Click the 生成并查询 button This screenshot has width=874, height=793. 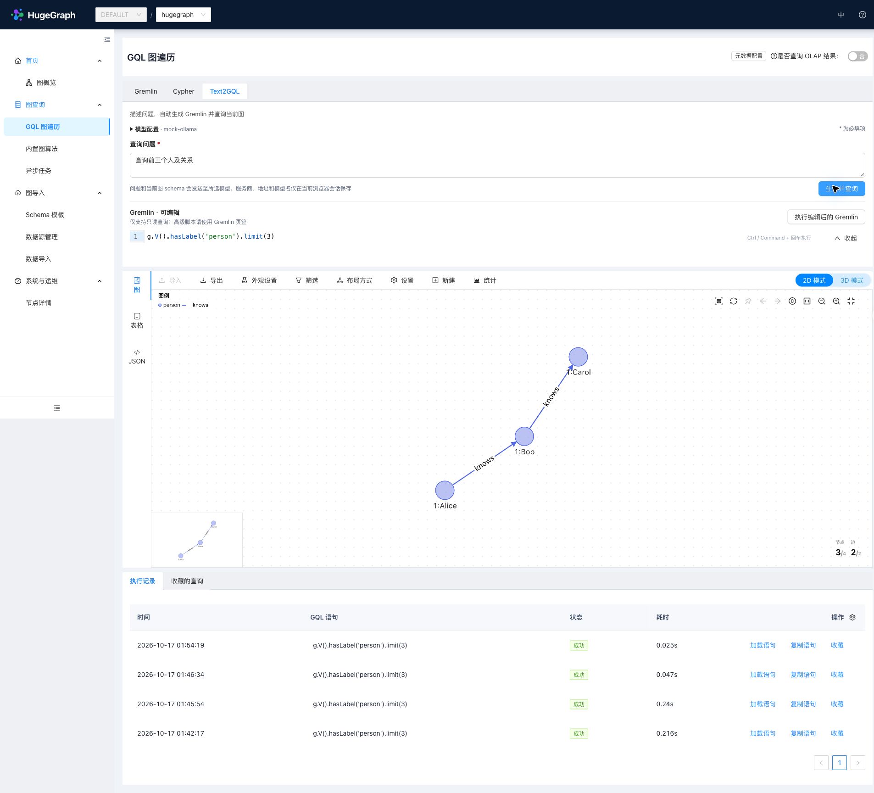(841, 189)
